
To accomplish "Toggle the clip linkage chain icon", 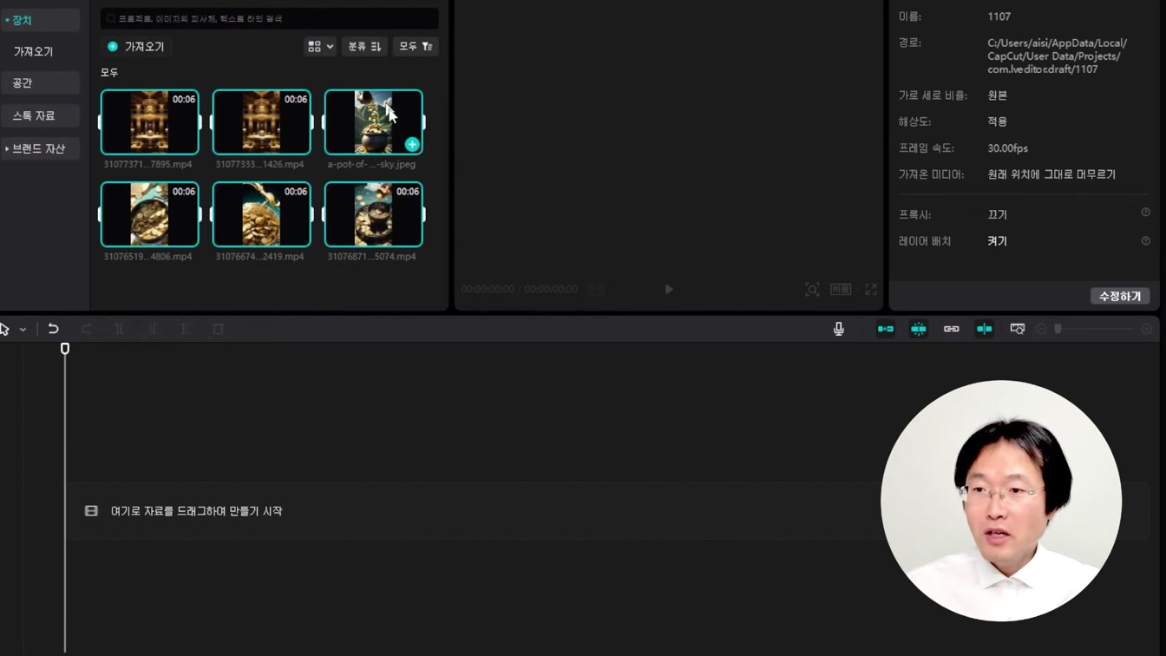I will [x=952, y=329].
